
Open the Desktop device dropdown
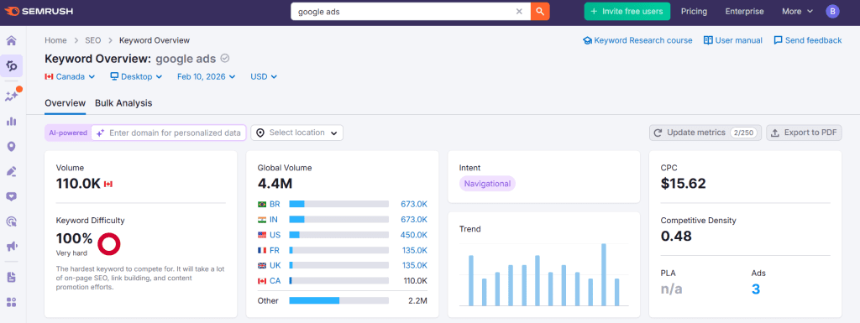[x=136, y=76]
